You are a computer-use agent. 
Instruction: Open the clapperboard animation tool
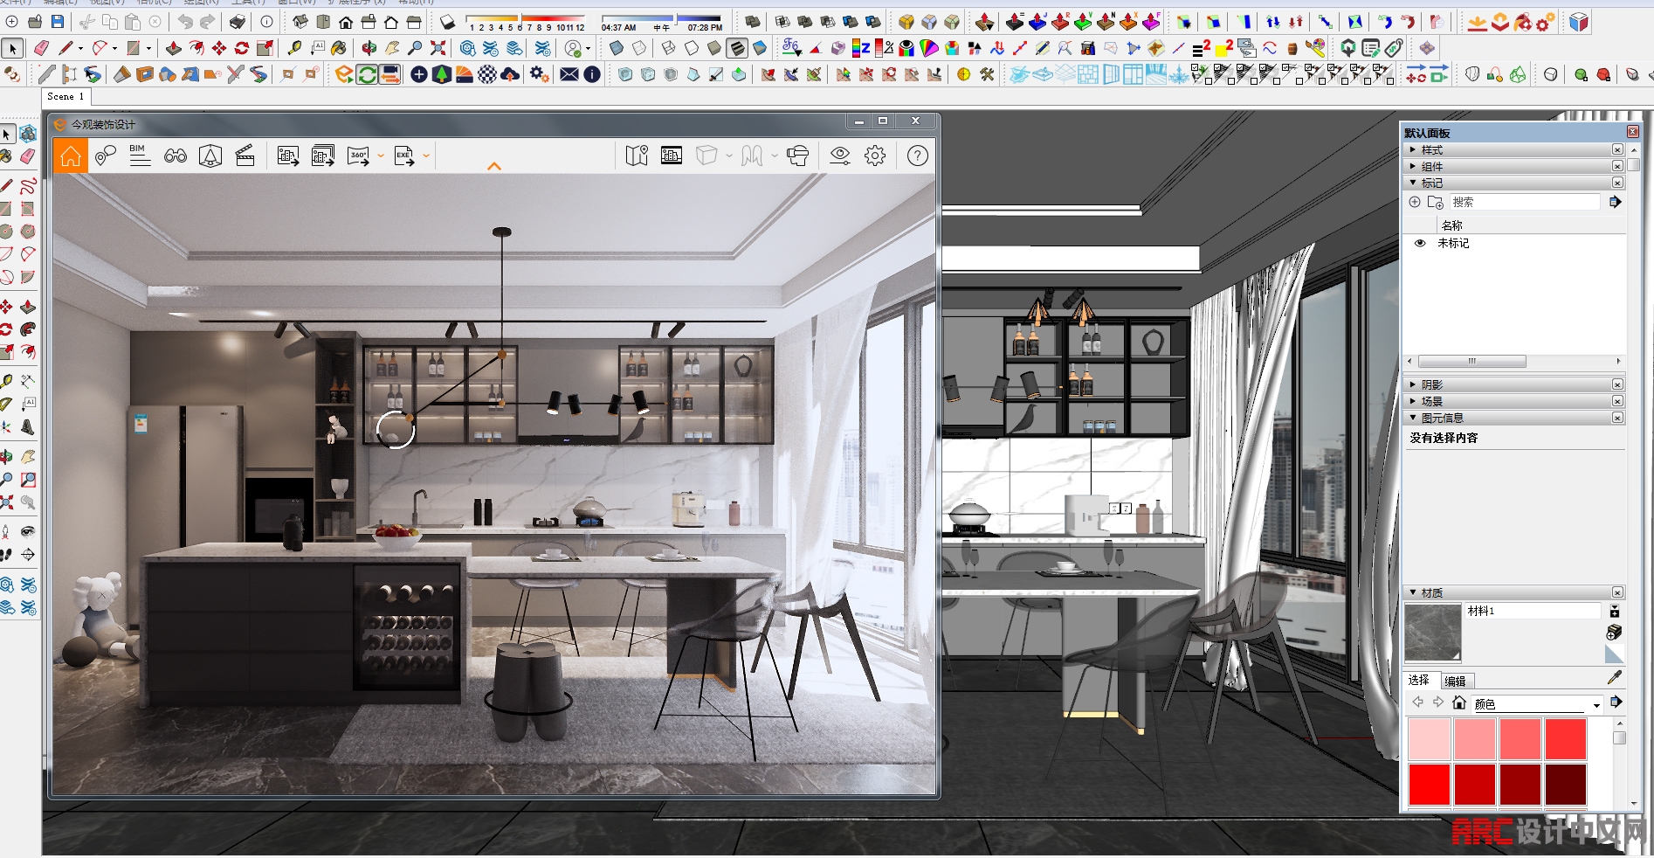(245, 156)
